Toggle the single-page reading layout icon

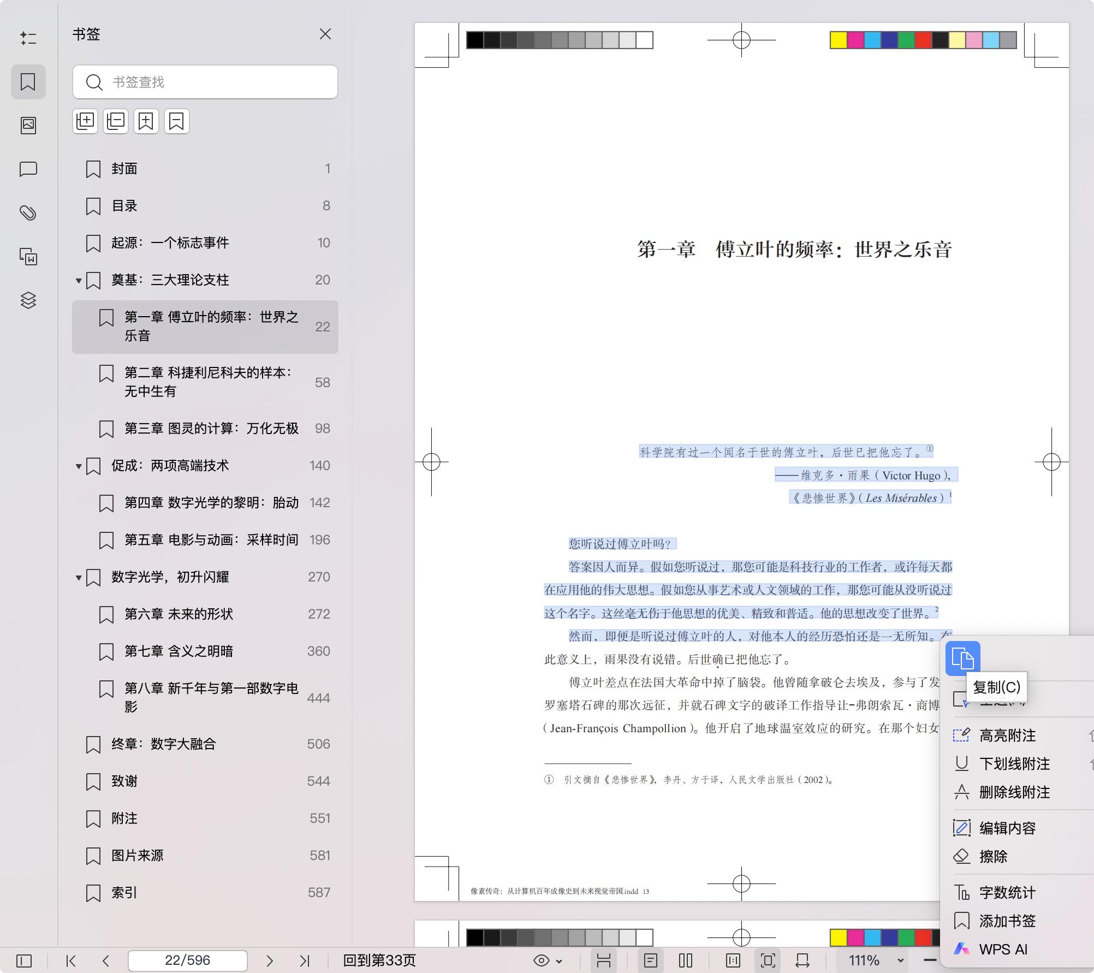click(x=650, y=960)
